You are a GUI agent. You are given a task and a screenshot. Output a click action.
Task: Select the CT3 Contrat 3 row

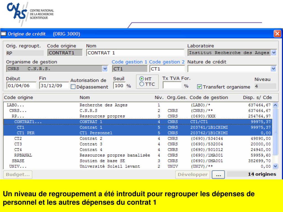point(138,144)
